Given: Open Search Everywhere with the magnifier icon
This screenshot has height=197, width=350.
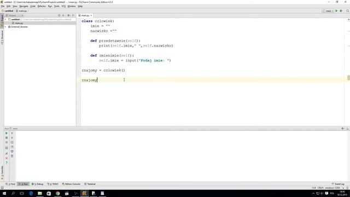Looking at the screenshot, I should pos(347,11).
